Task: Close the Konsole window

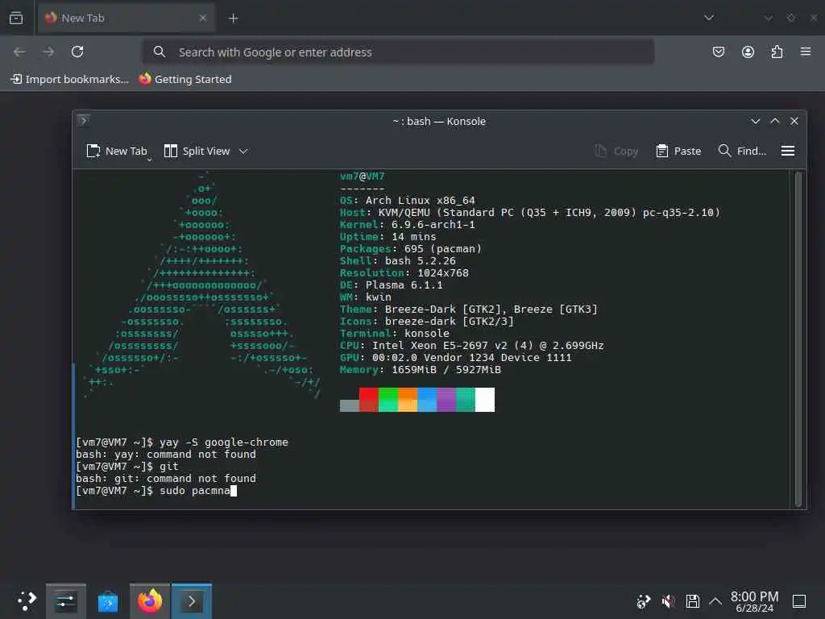Action: [x=794, y=121]
